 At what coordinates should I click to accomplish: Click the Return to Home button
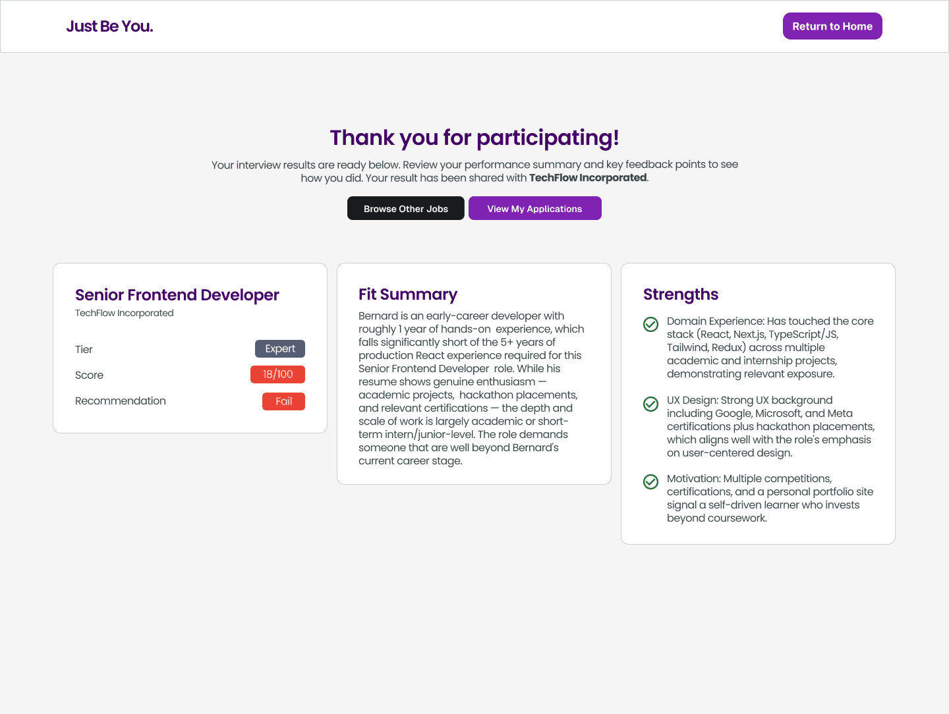[832, 26]
